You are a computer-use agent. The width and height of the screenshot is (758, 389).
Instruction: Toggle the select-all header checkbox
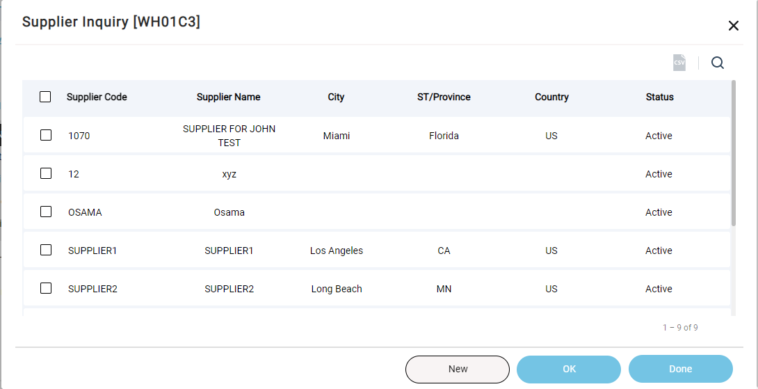45,97
